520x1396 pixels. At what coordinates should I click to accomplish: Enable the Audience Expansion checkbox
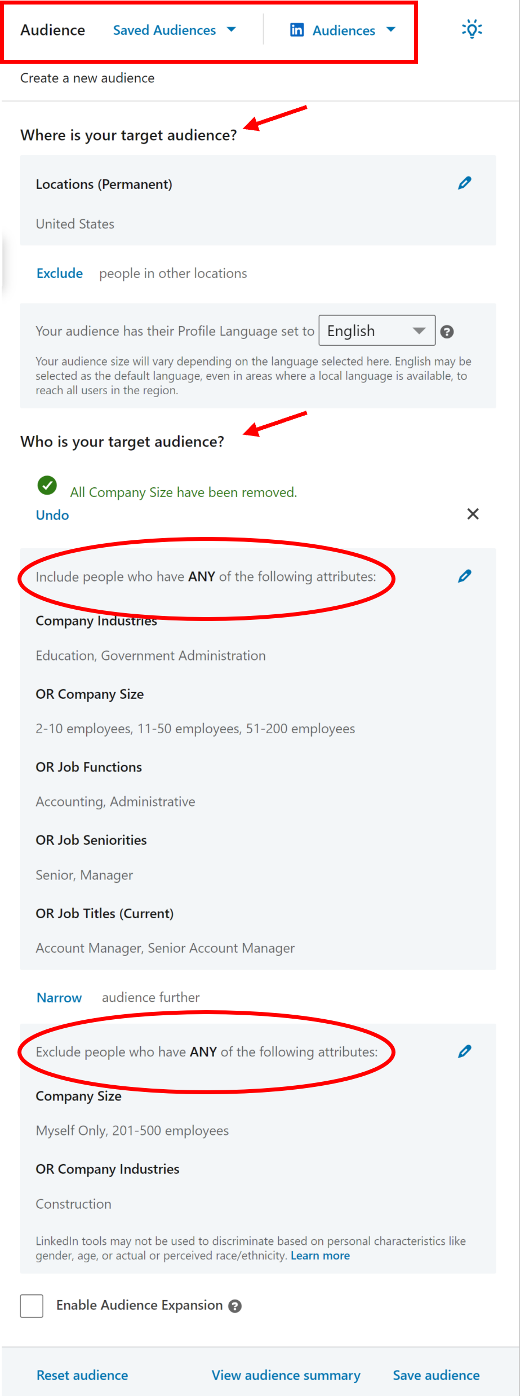pos(31,1305)
